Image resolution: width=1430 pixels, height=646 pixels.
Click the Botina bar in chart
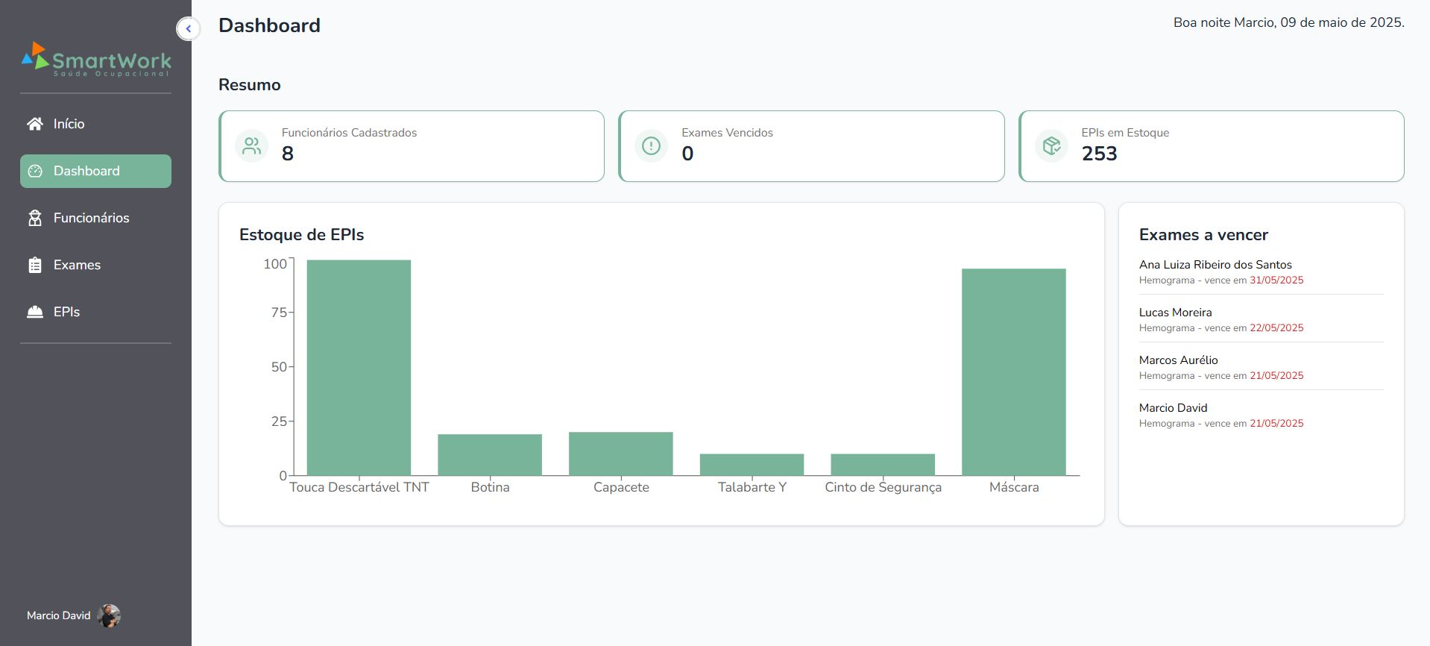(490, 455)
